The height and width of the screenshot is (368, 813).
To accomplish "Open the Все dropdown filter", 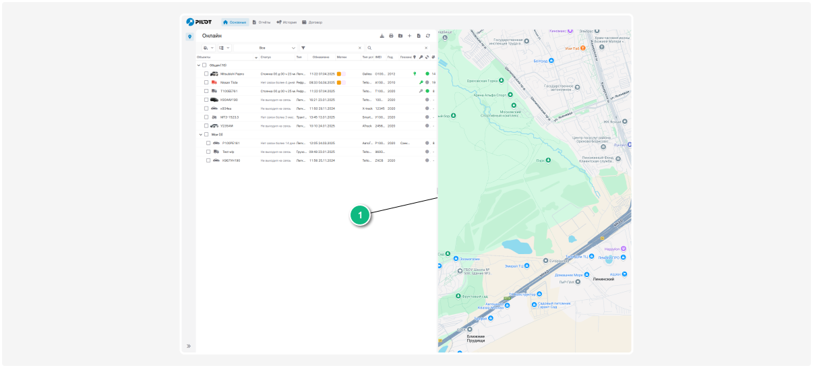I will click(x=265, y=48).
